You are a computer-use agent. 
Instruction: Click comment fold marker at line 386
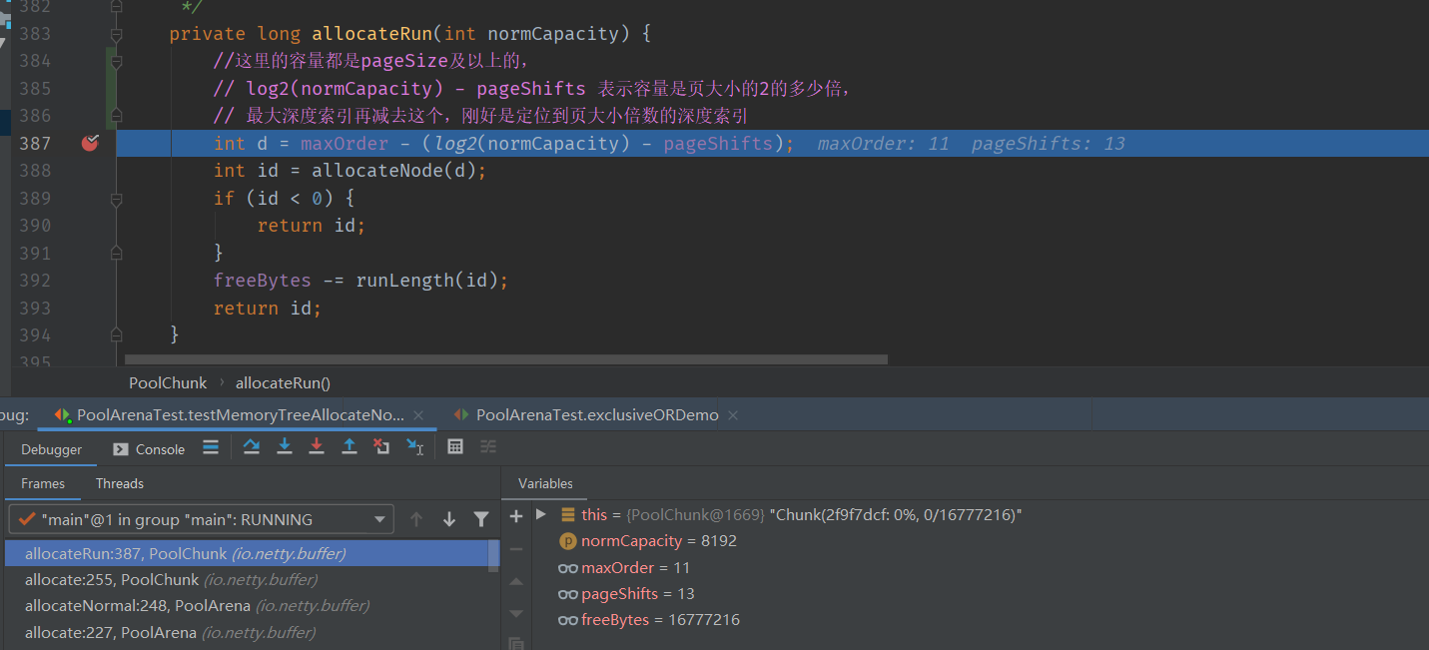117,116
